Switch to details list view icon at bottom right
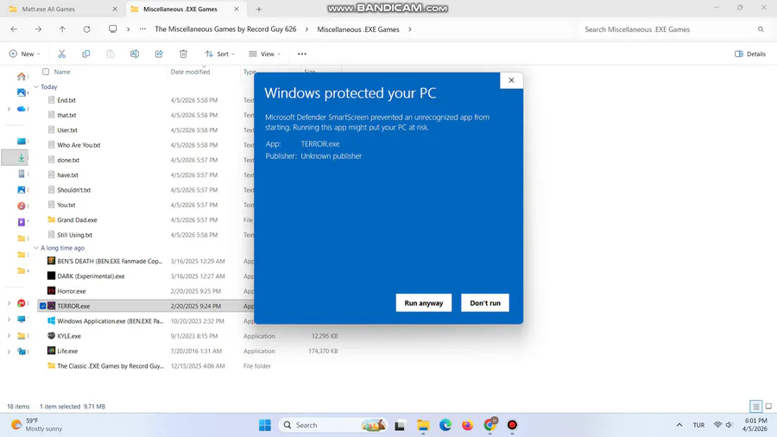The image size is (777, 437). [755, 406]
